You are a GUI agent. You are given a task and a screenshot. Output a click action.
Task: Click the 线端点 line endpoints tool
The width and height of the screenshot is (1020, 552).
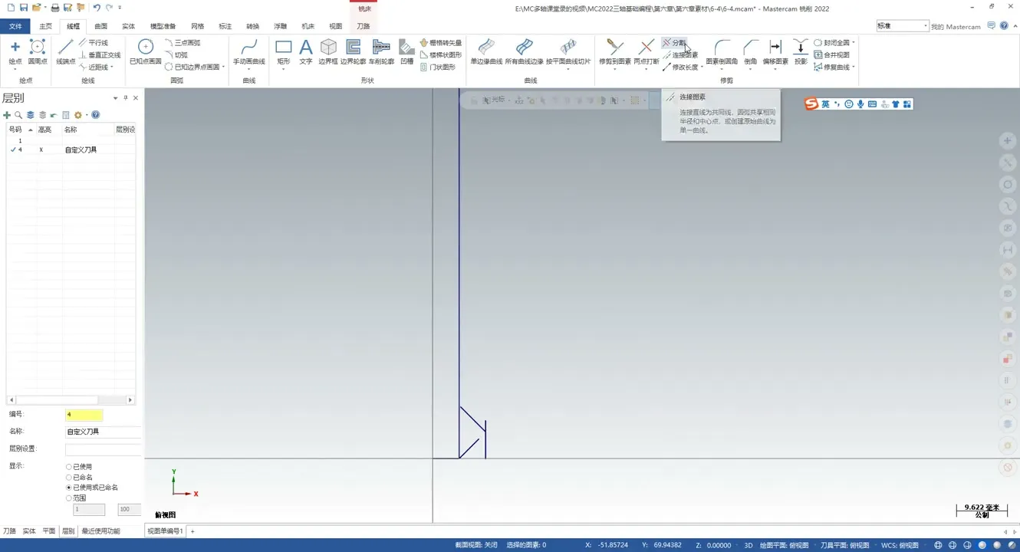[65, 51]
